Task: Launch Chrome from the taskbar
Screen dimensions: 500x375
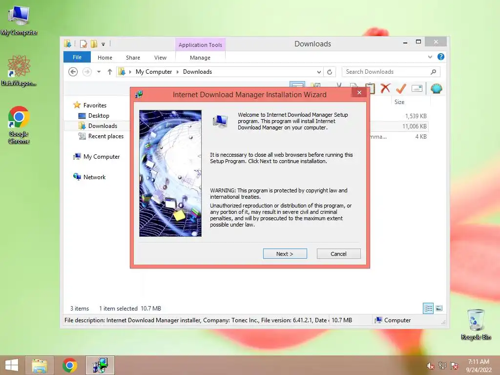Action: pyautogui.click(x=69, y=365)
